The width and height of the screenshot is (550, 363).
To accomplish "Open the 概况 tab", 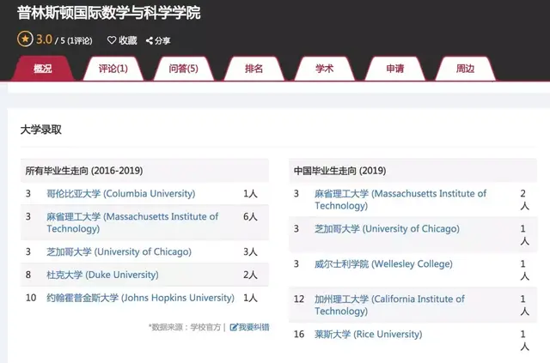I will (43, 69).
